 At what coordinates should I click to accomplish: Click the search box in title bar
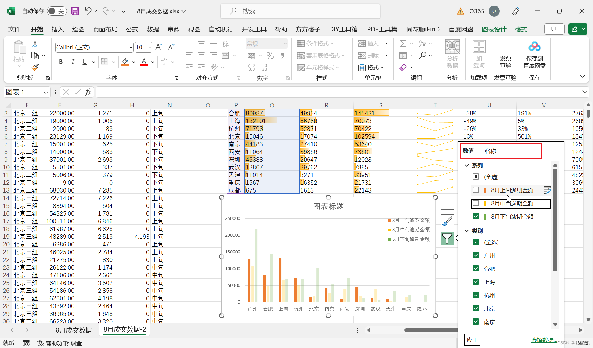(300, 11)
